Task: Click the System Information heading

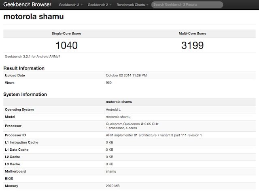Action: 25,94
